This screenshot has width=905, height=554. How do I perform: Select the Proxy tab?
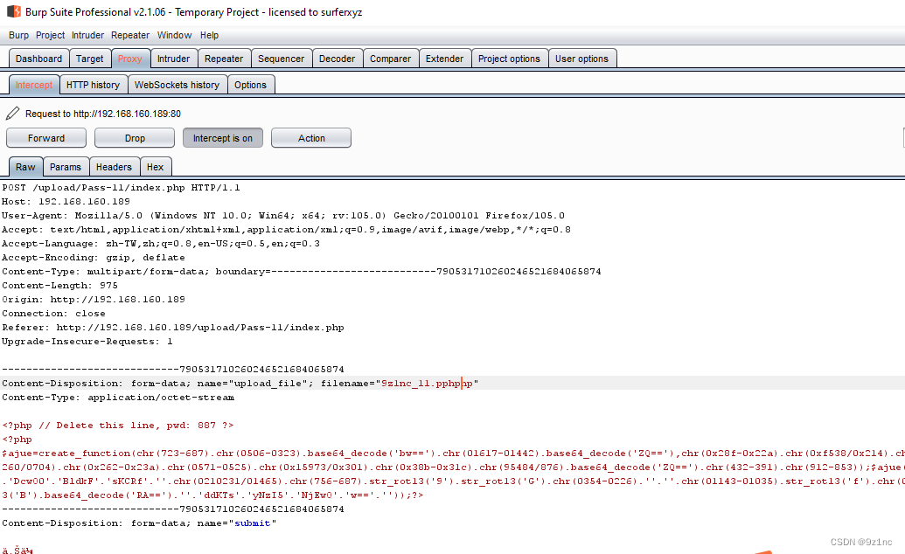pos(130,59)
